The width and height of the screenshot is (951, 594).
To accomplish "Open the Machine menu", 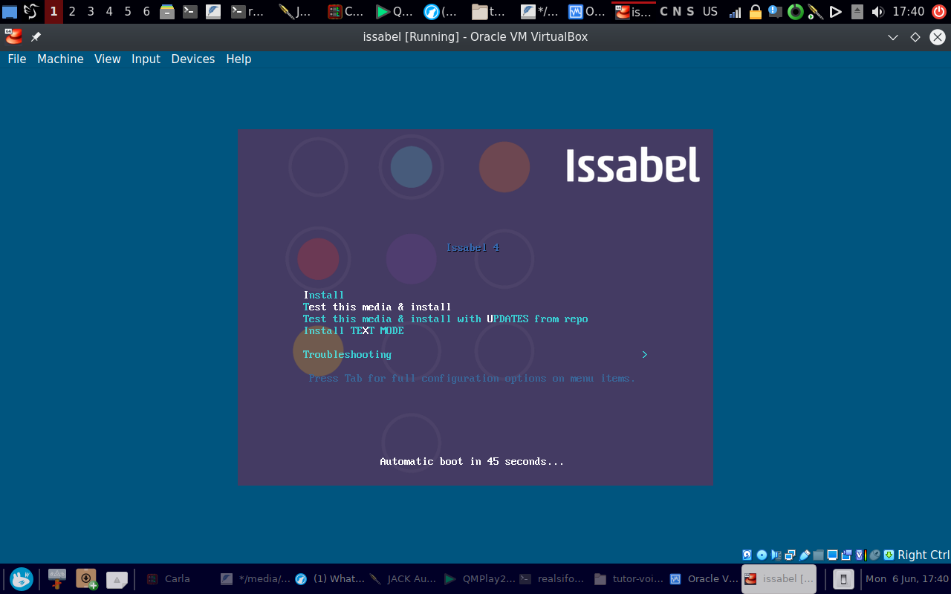I will pyautogui.click(x=60, y=59).
